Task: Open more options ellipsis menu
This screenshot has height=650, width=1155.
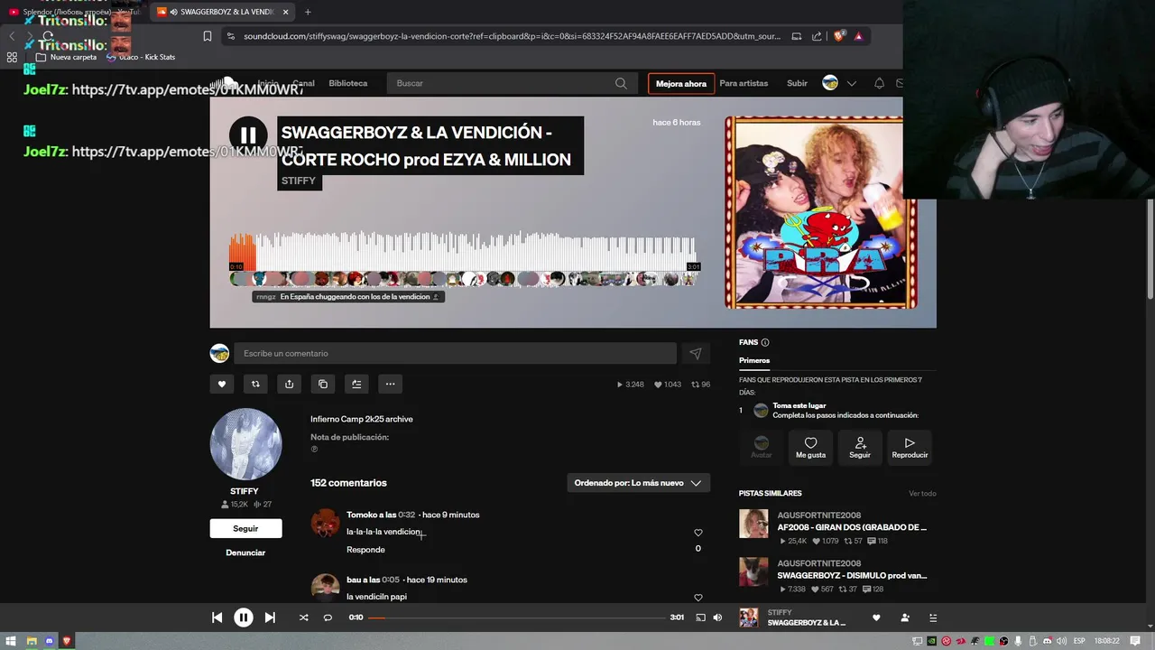Action: [390, 384]
